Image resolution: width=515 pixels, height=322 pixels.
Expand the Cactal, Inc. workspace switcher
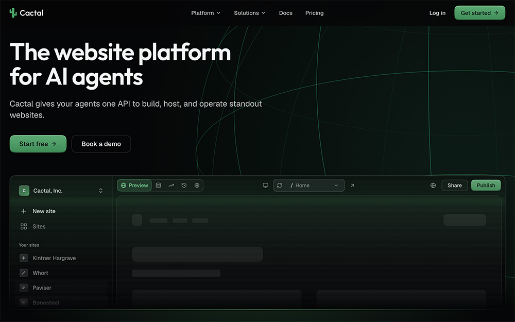[100, 191]
